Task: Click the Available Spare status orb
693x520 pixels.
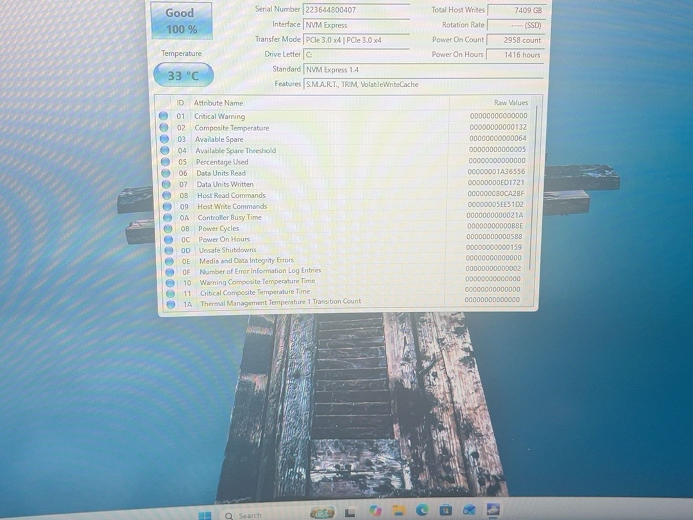Action: (164, 139)
